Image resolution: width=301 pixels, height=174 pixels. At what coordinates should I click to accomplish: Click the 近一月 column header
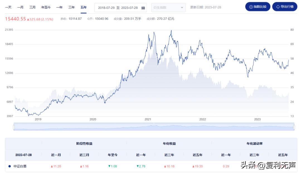(x=56, y=155)
